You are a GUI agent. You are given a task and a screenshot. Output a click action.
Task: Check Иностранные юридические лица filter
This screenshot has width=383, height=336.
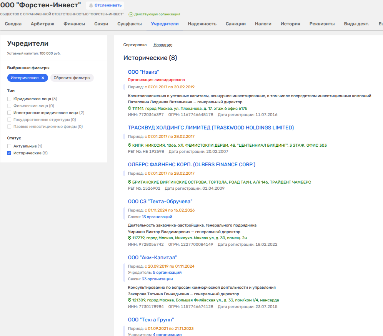(9, 113)
